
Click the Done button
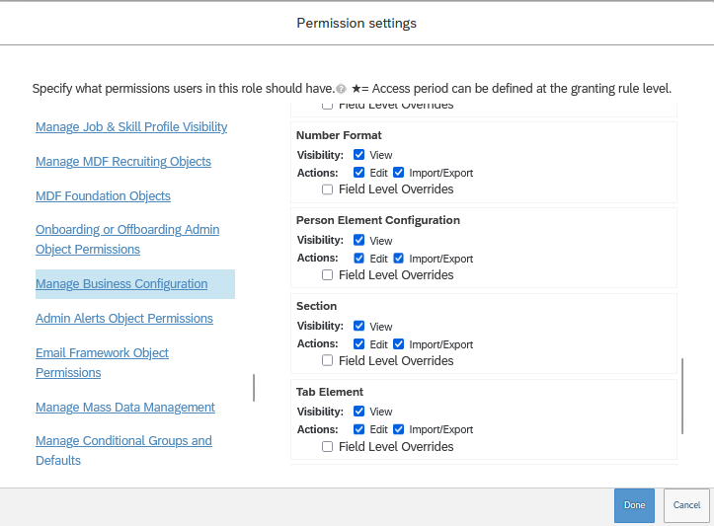click(634, 505)
